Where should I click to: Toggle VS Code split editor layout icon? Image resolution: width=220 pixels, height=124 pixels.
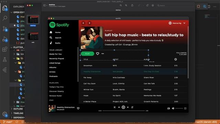click(x=209, y=7)
